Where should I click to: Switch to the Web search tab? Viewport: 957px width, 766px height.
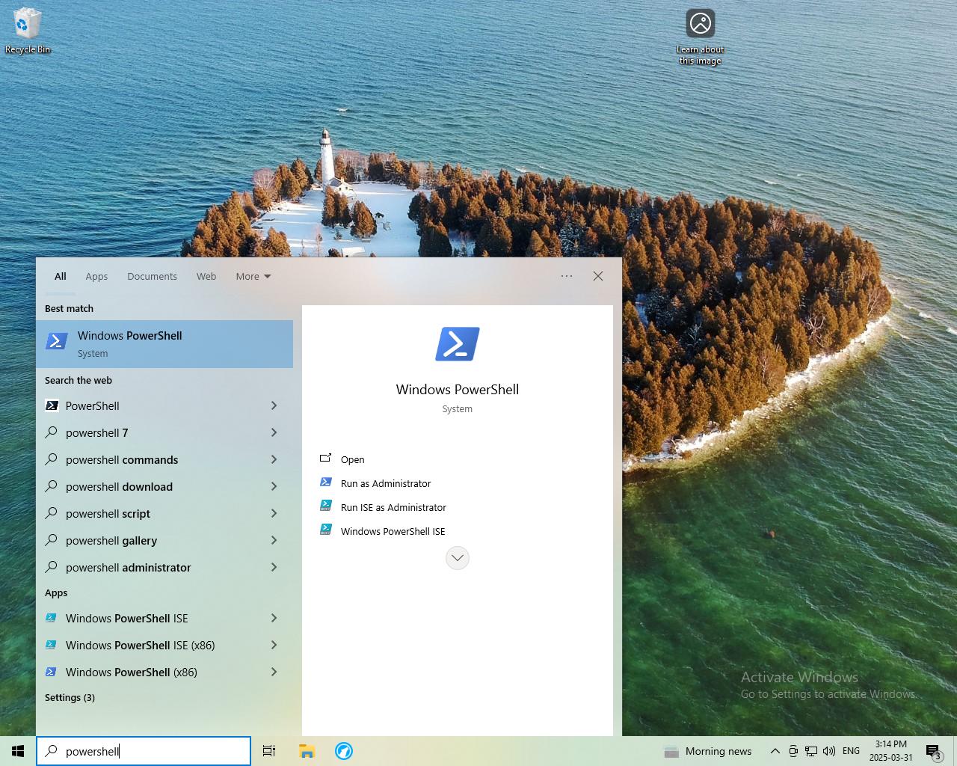[206, 276]
